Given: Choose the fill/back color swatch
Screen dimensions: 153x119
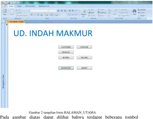Looking at the screenshot, I should coord(47,15).
